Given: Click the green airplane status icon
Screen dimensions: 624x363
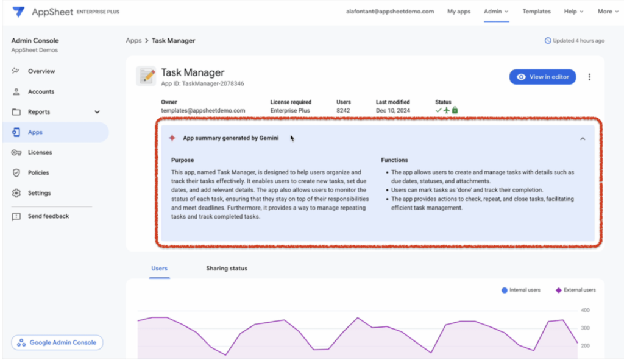Looking at the screenshot, I should 447,110.
